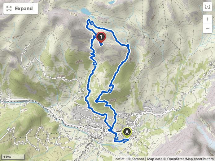This screenshot has width=215, height=161.
Task: Click the expand arrows icon beside Expand
Action: click(x=9, y=9)
